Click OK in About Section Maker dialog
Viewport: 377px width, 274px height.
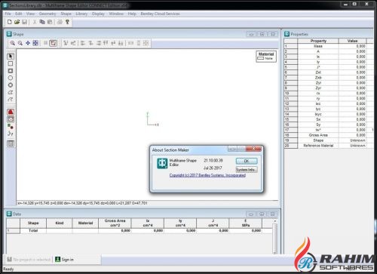[247, 161]
